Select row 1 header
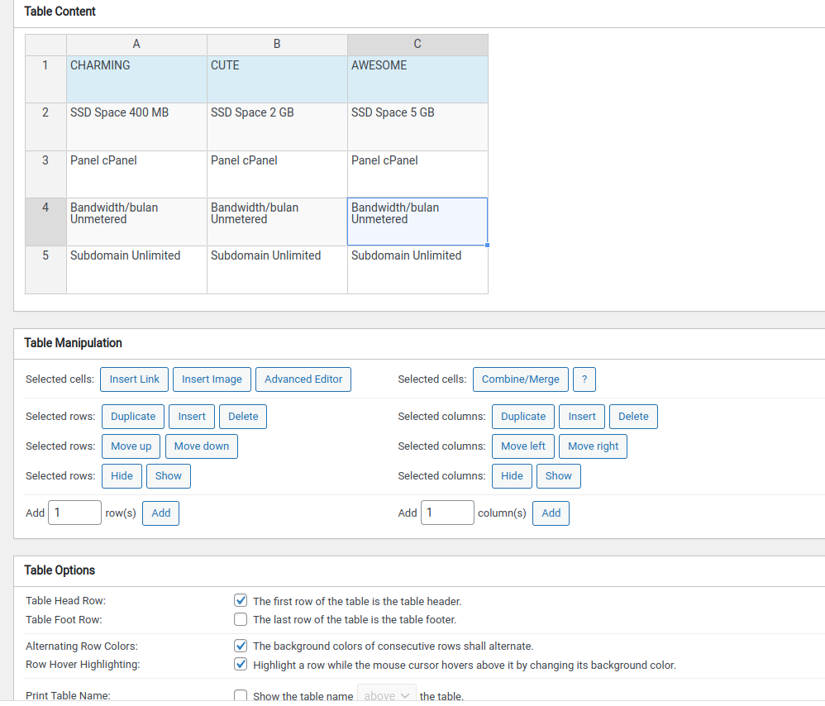Image resolution: width=825 pixels, height=706 pixels. pos(45,79)
